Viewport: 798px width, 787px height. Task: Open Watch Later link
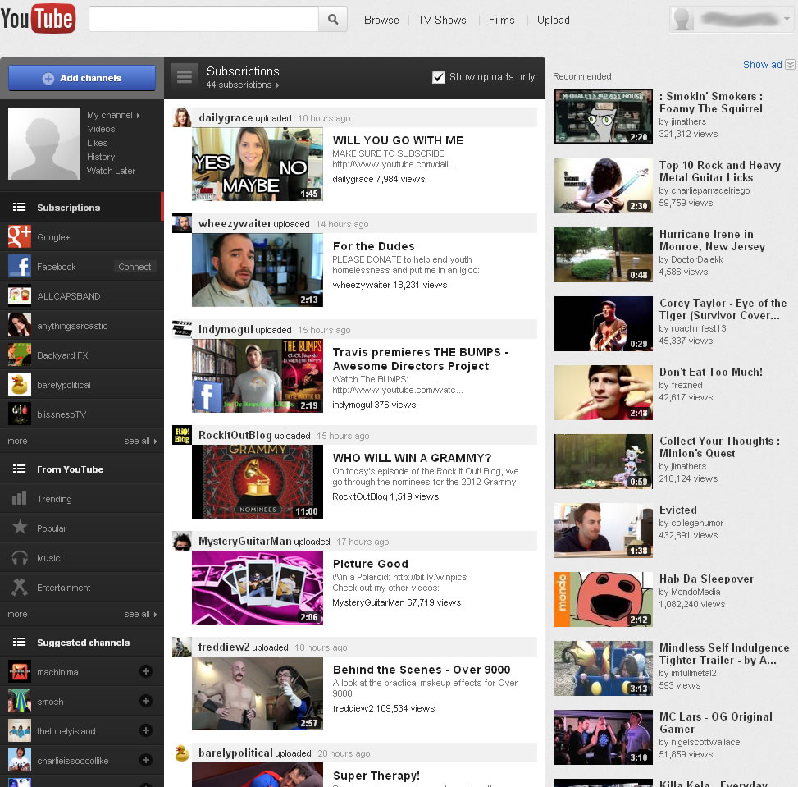(111, 171)
